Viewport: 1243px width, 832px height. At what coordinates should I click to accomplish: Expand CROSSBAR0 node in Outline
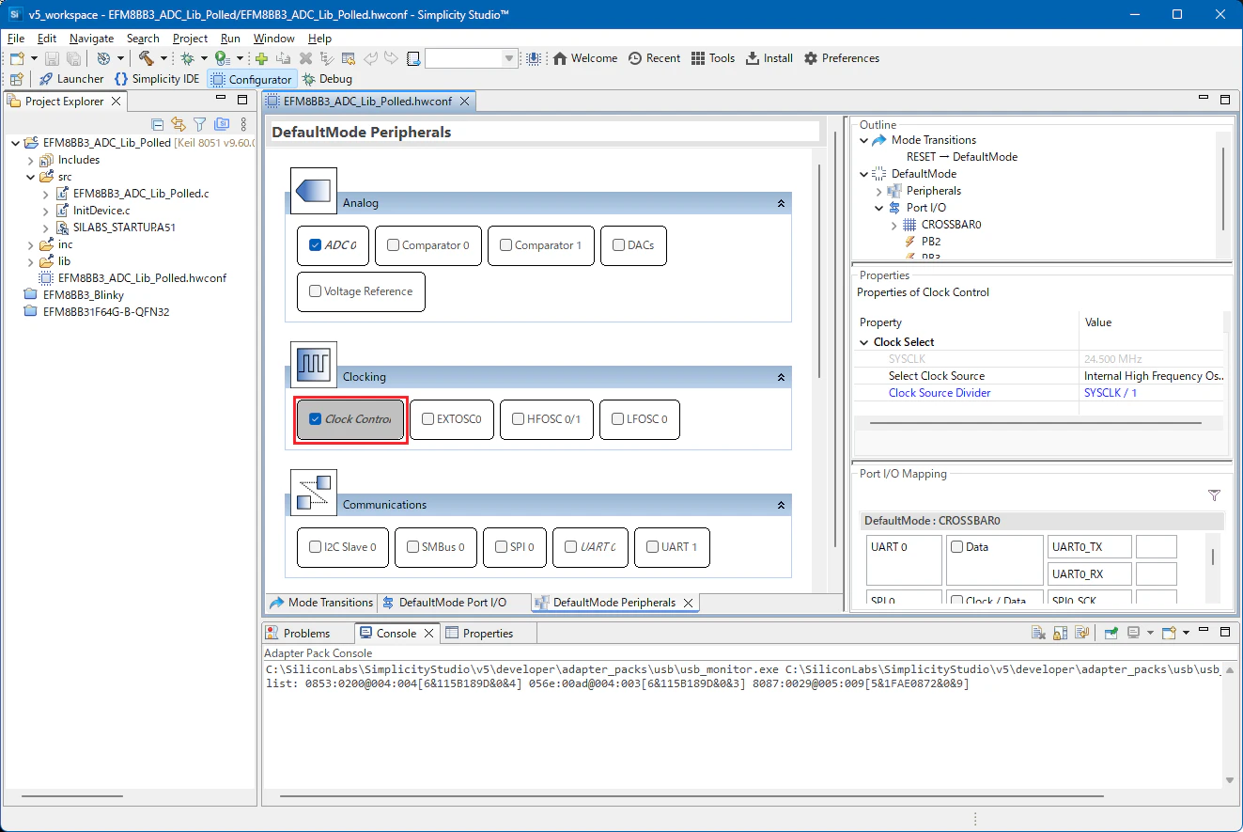(894, 225)
